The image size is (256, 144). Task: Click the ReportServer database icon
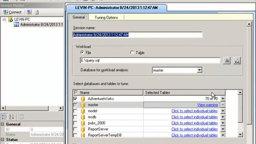pyautogui.click(x=83, y=129)
